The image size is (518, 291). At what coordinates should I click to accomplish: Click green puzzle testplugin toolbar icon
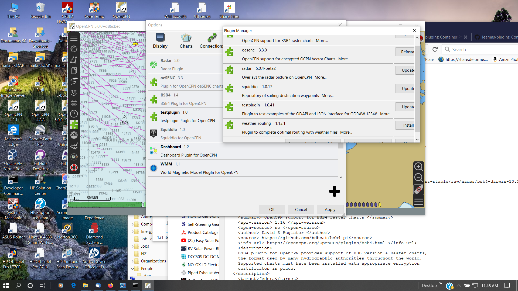[x=74, y=124]
